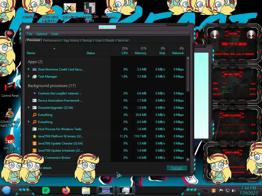Switch to the Startup tab

point(87,41)
